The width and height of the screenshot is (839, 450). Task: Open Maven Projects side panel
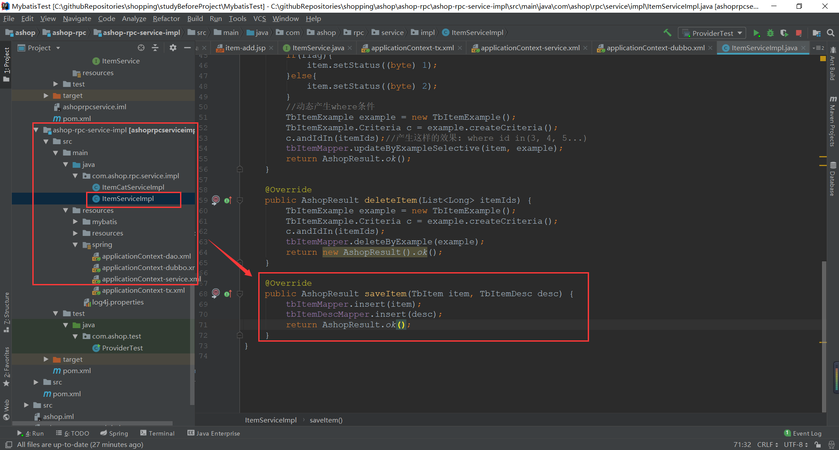(833, 121)
